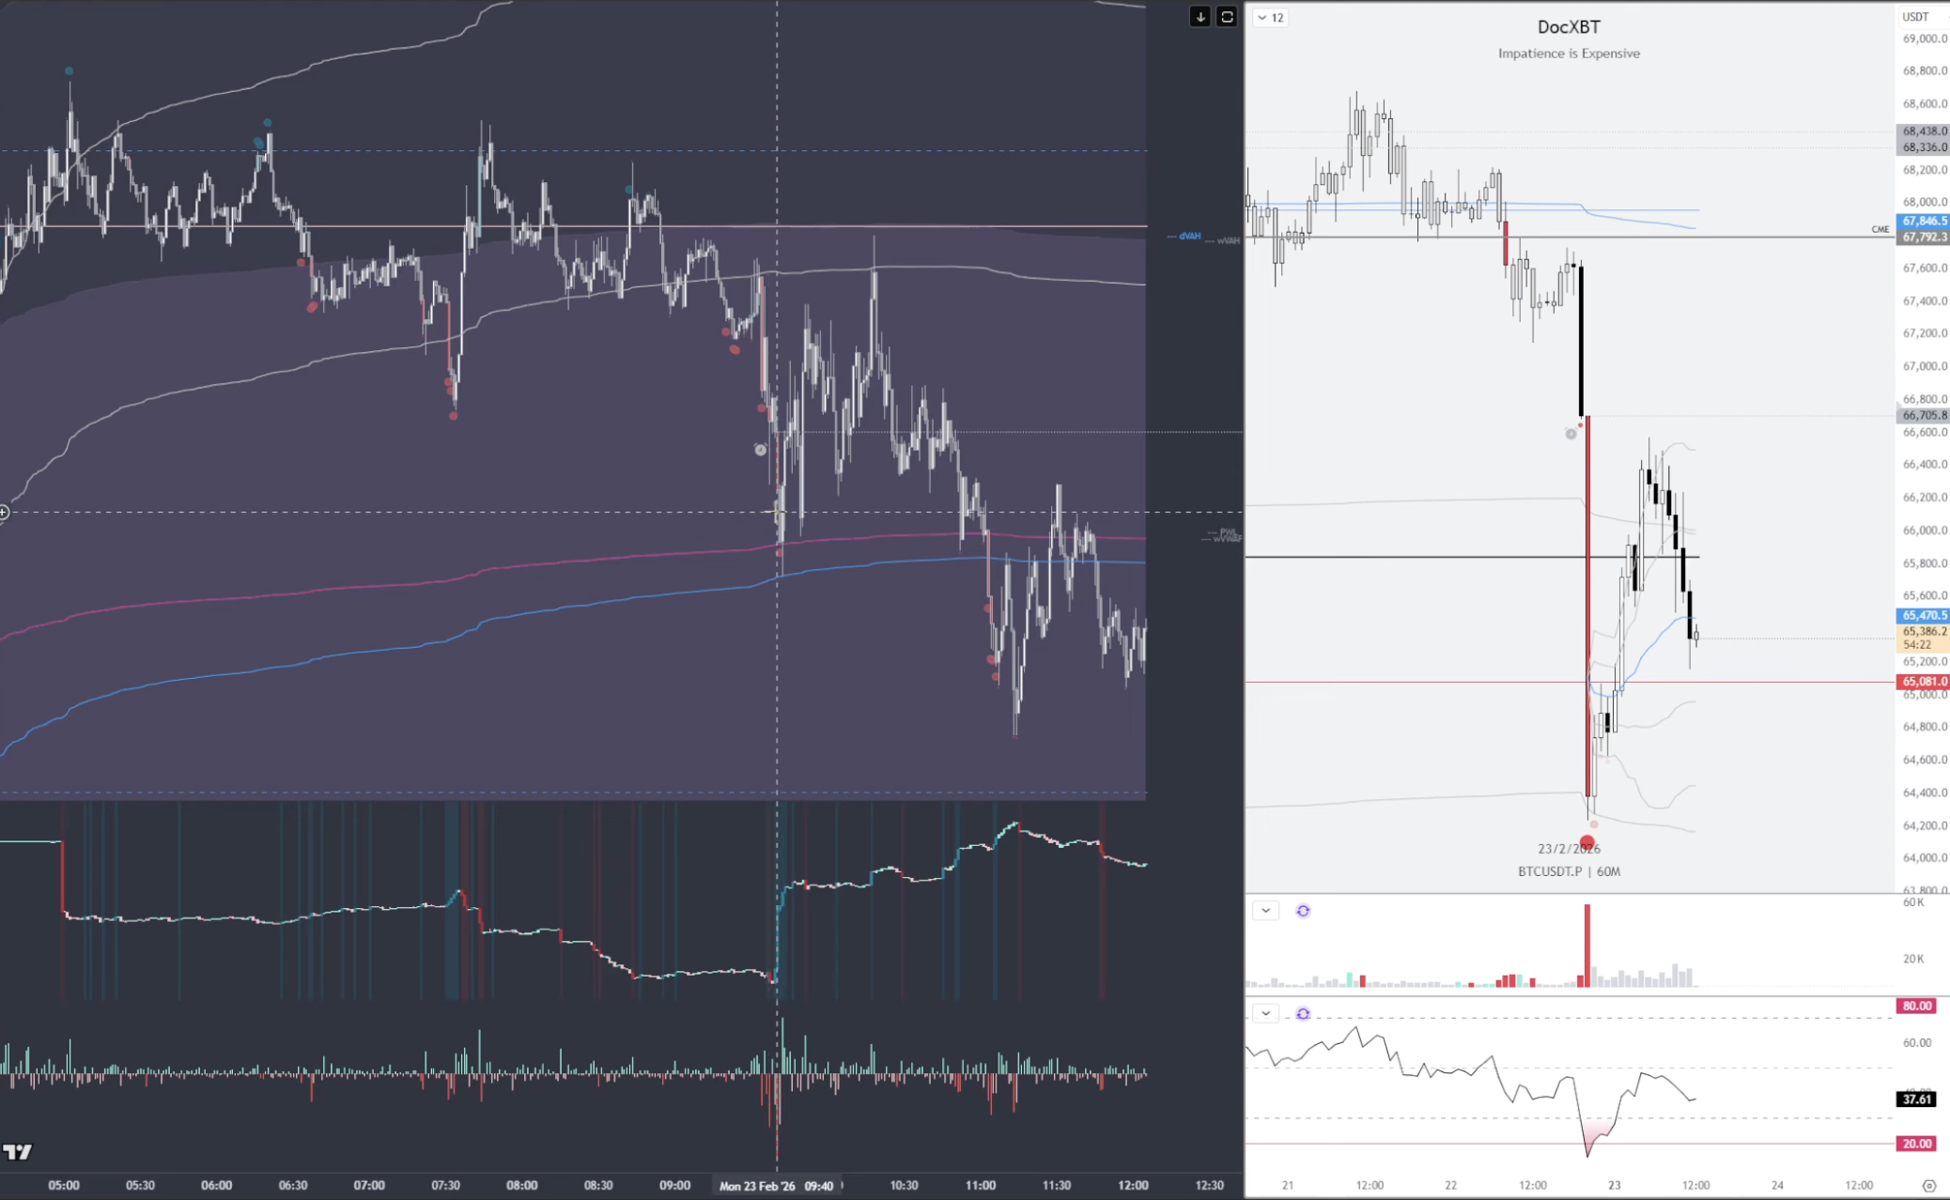Expand the collapsed 12 indicators legend
Screen dimensions: 1950x1200
(1271, 18)
